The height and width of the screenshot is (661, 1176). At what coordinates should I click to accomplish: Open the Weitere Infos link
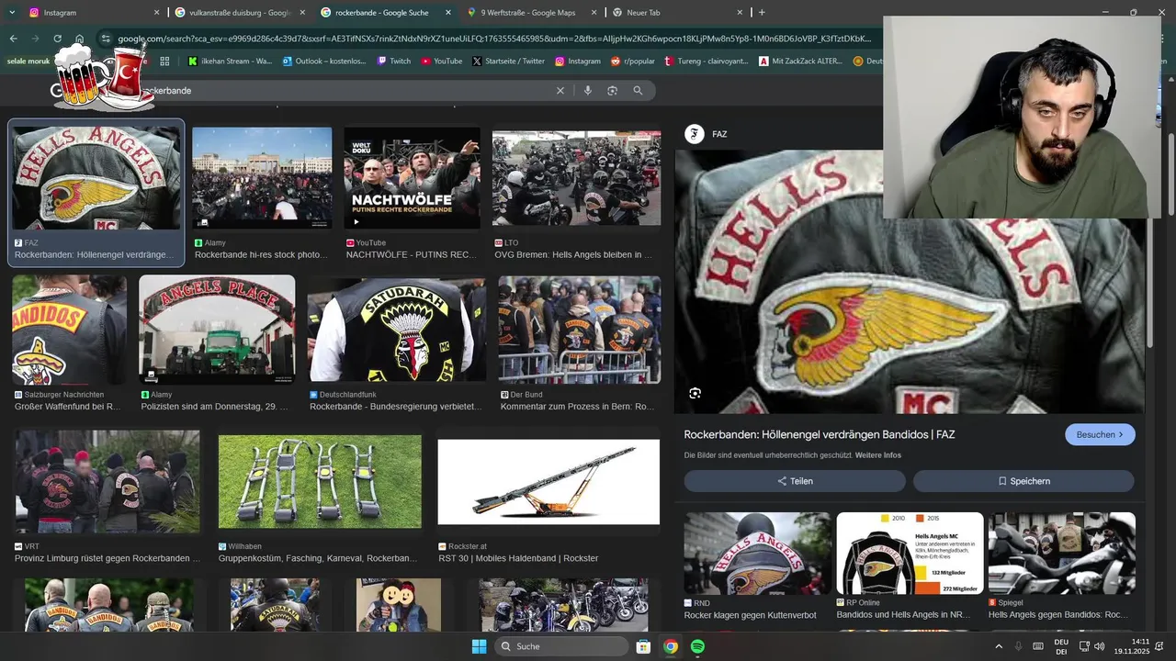(878, 455)
